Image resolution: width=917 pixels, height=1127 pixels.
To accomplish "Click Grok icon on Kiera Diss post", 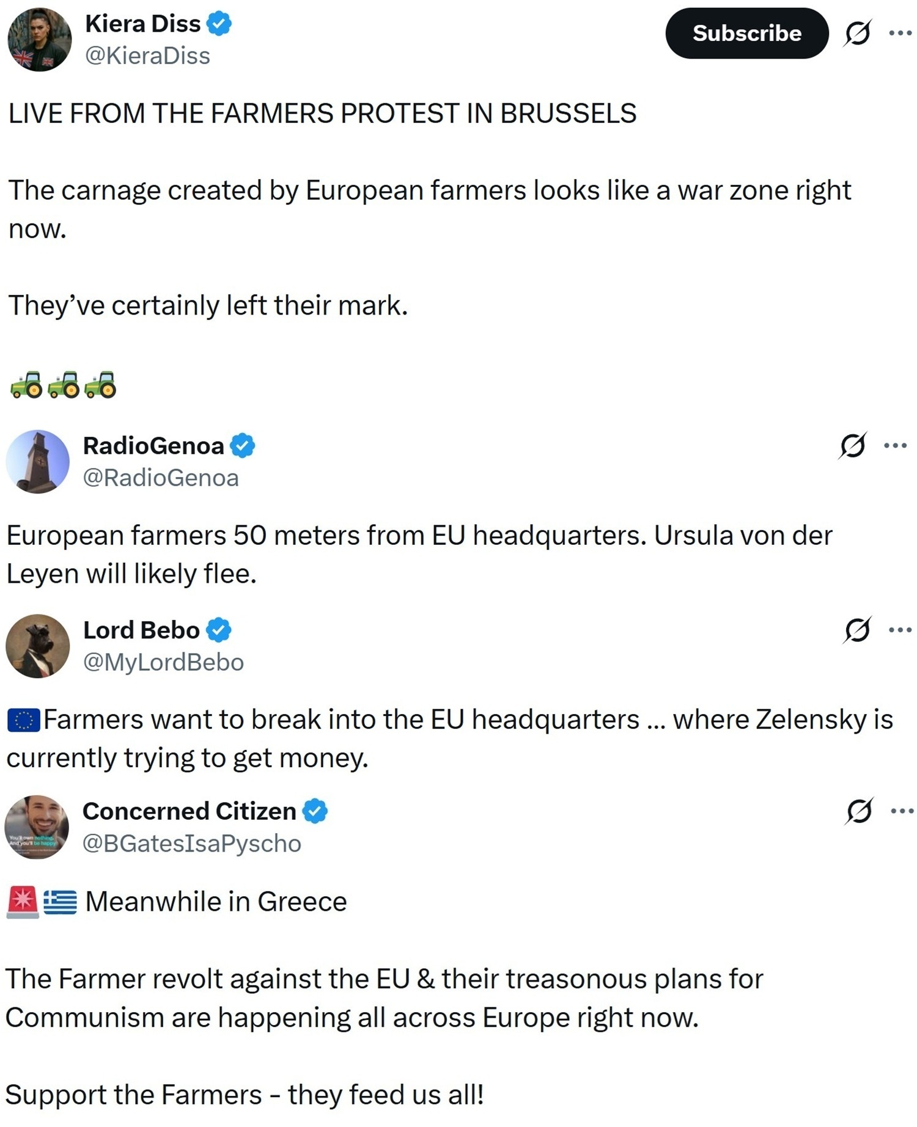I will tap(857, 34).
